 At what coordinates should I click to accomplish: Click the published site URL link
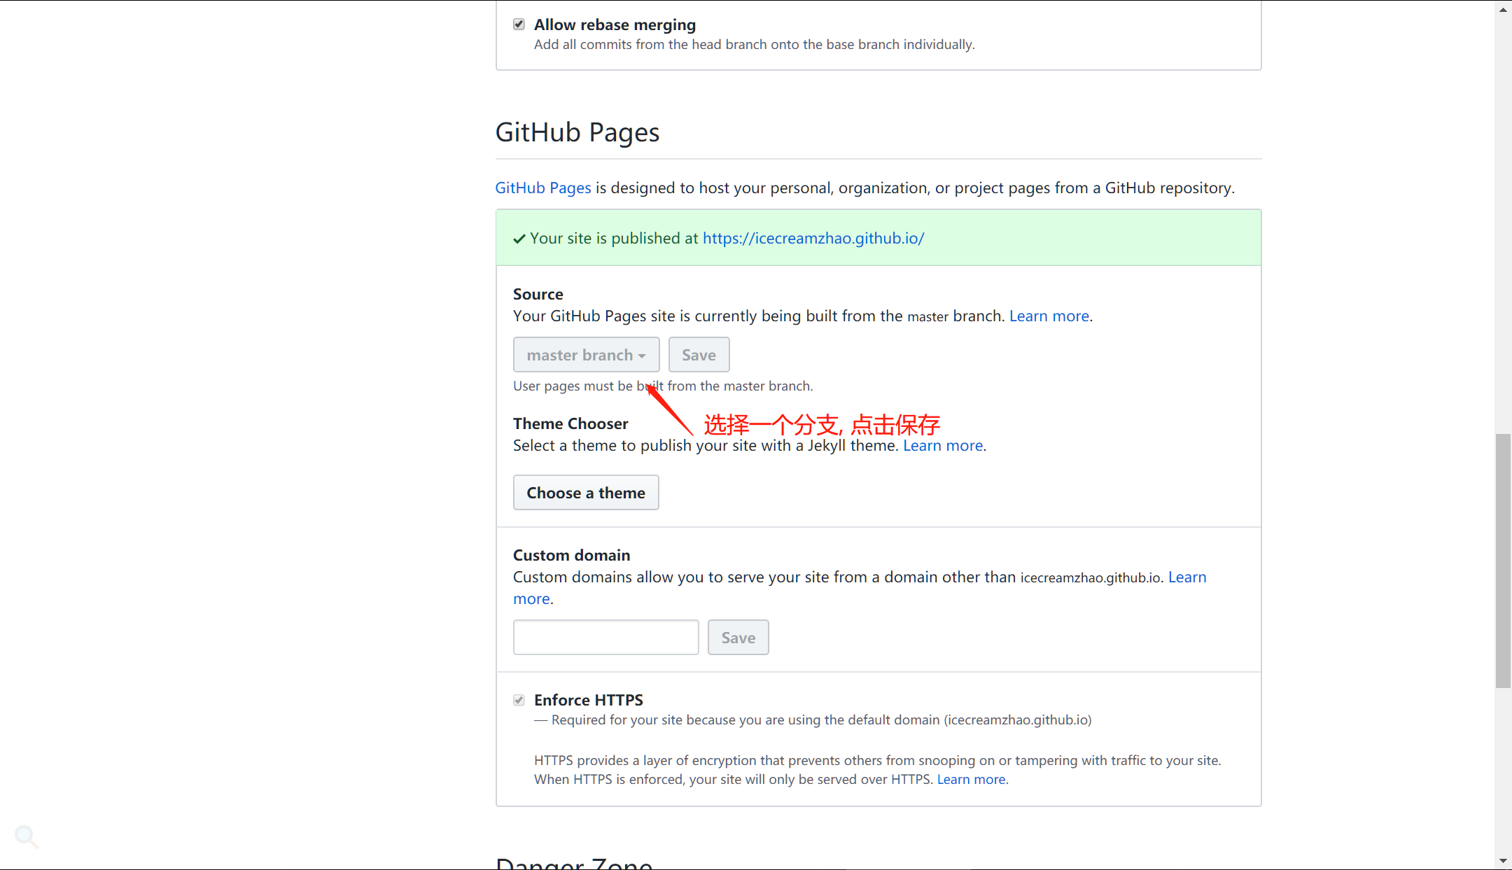tap(813, 238)
